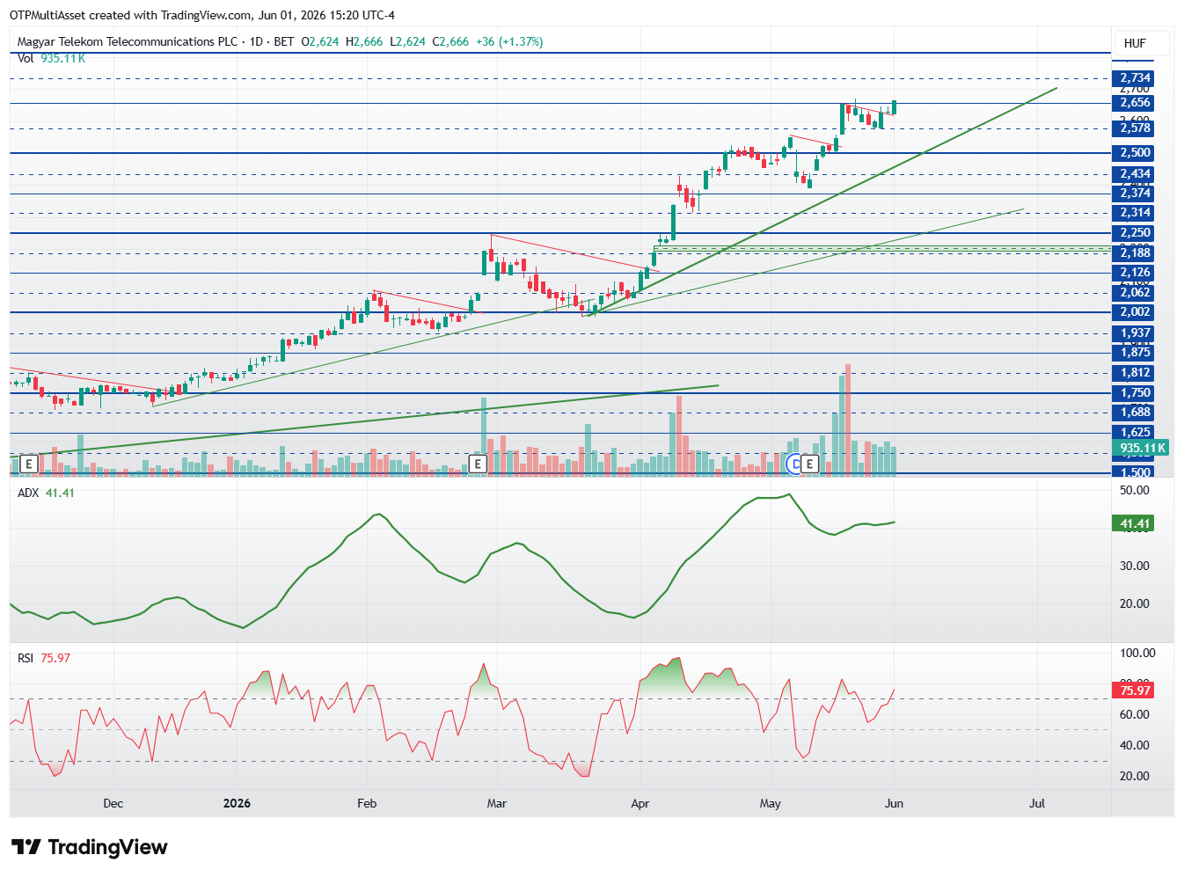
Task: Click the 2,250 price level label
Action: [1134, 233]
